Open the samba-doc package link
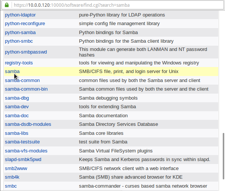This screenshot has height=191, width=225. [17, 116]
